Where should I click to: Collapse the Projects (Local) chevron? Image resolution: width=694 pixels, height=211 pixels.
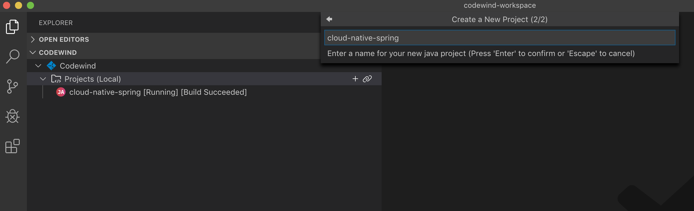[x=43, y=79]
